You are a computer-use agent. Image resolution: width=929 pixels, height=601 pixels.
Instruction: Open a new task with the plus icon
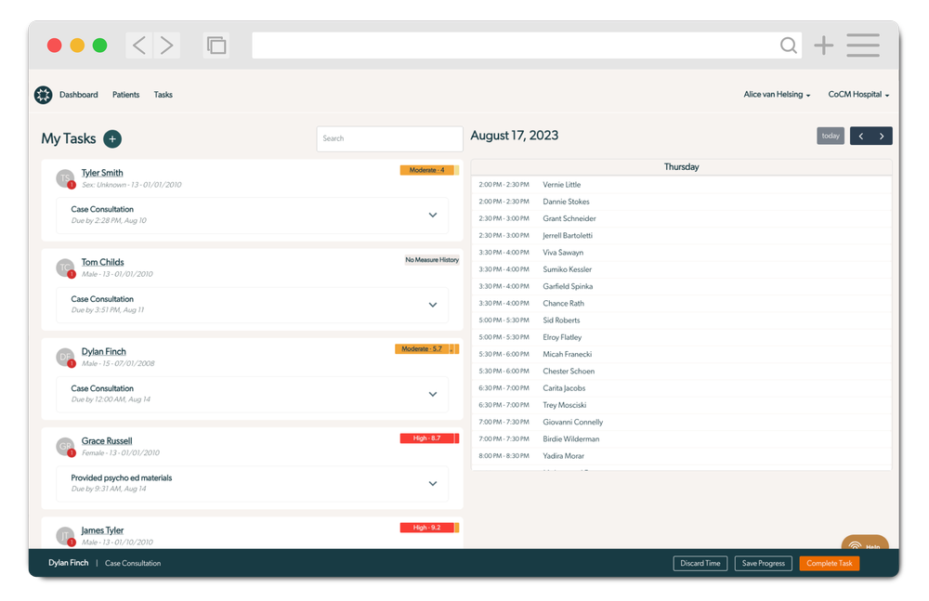[111, 138]
